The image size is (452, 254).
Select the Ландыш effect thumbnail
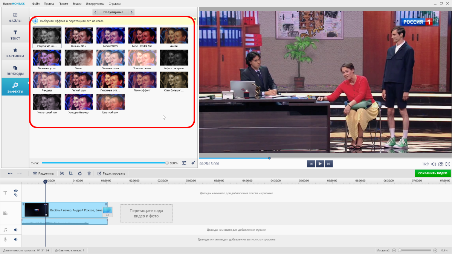pos(47,82)
